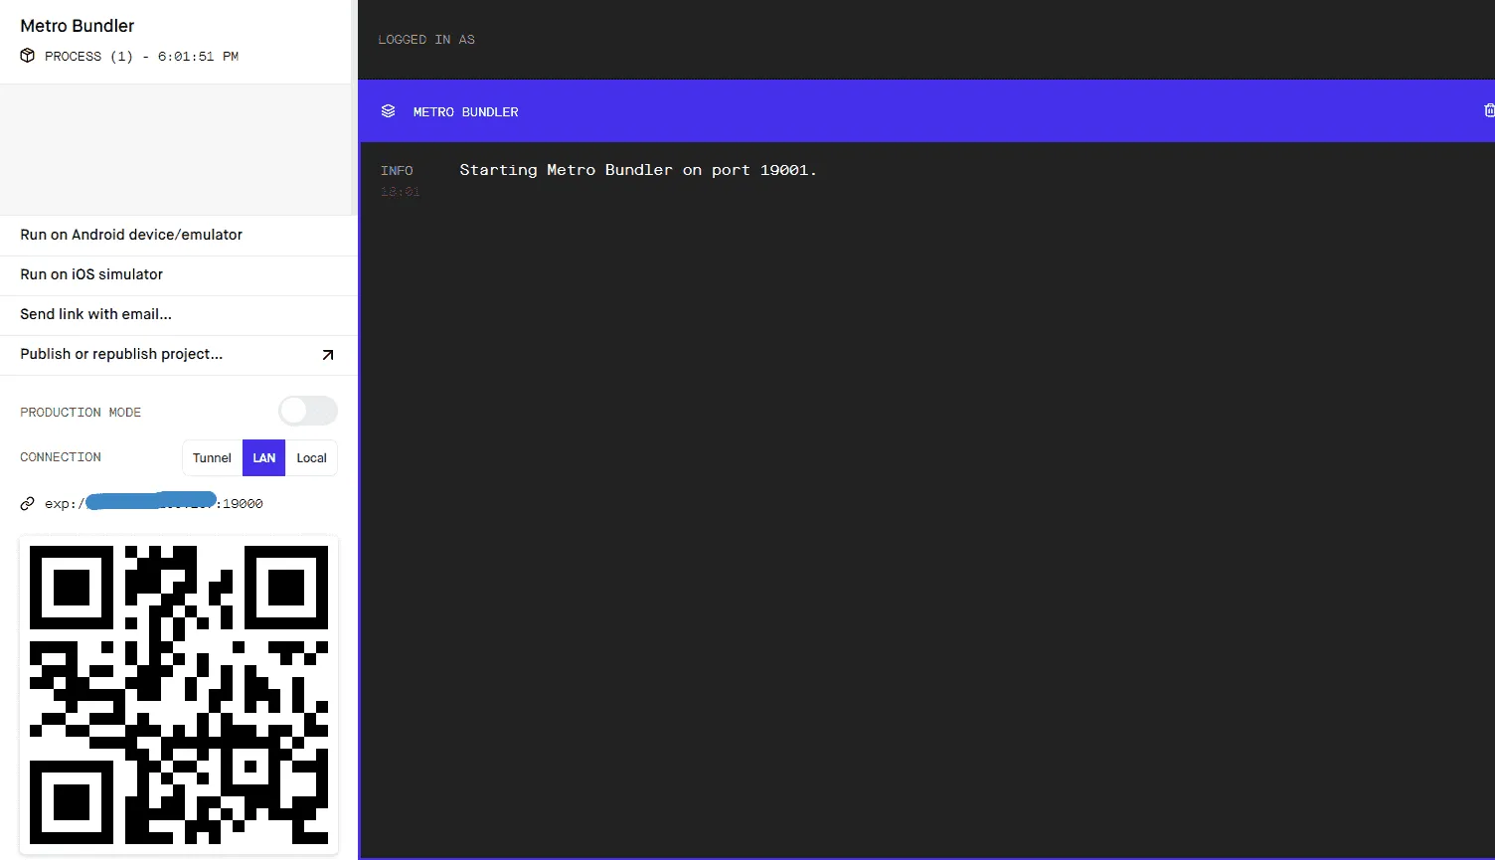
Task: Click the QR code for the project
Action: 179,694
